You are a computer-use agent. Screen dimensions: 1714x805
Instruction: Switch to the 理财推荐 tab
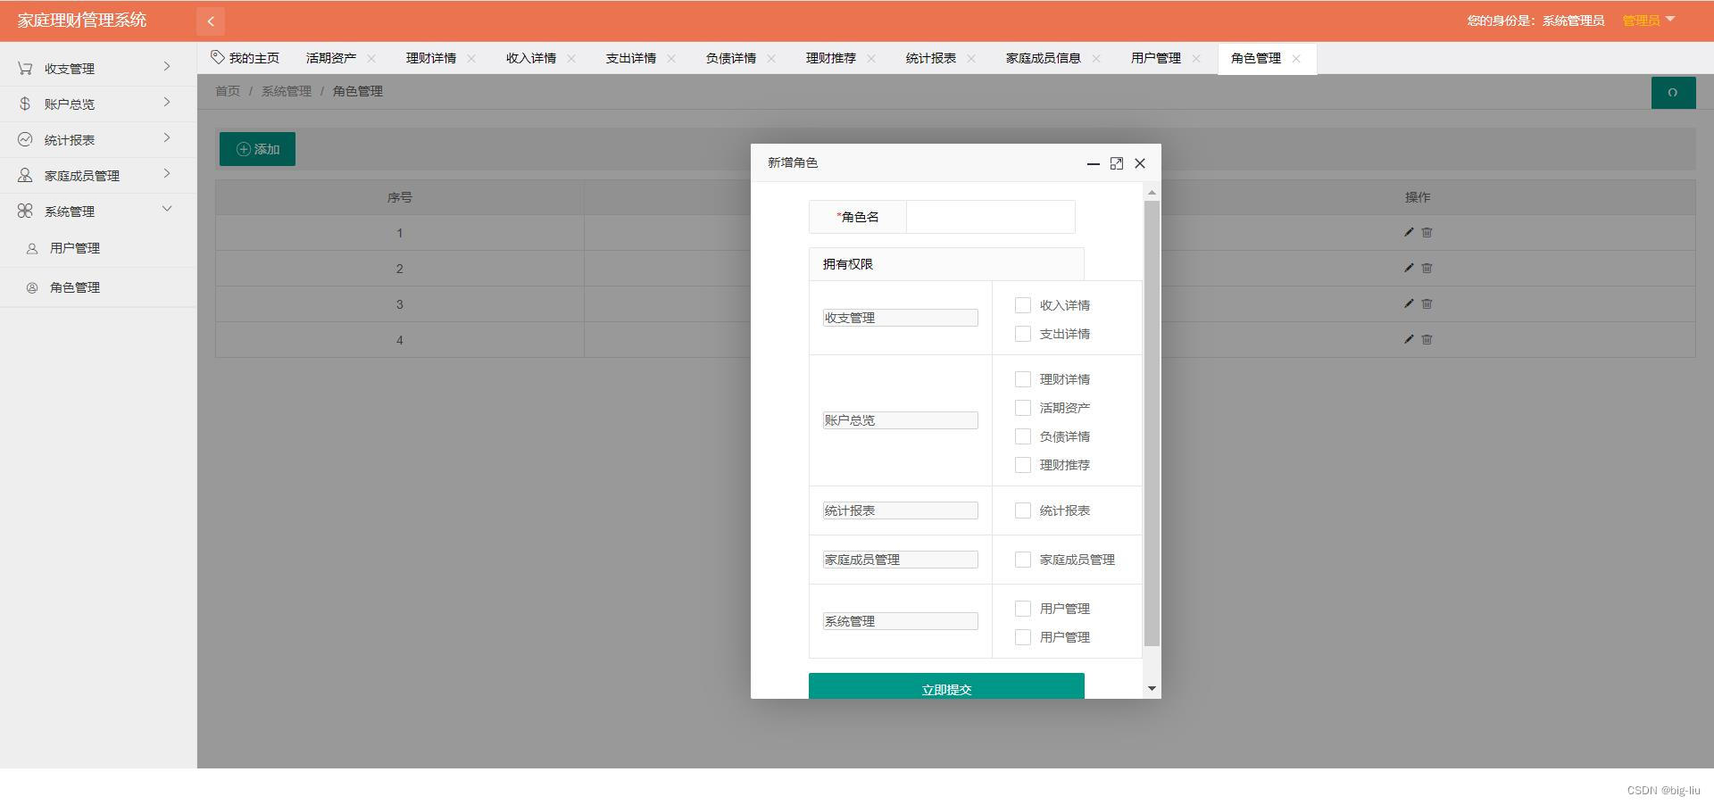tap(830, 58)
